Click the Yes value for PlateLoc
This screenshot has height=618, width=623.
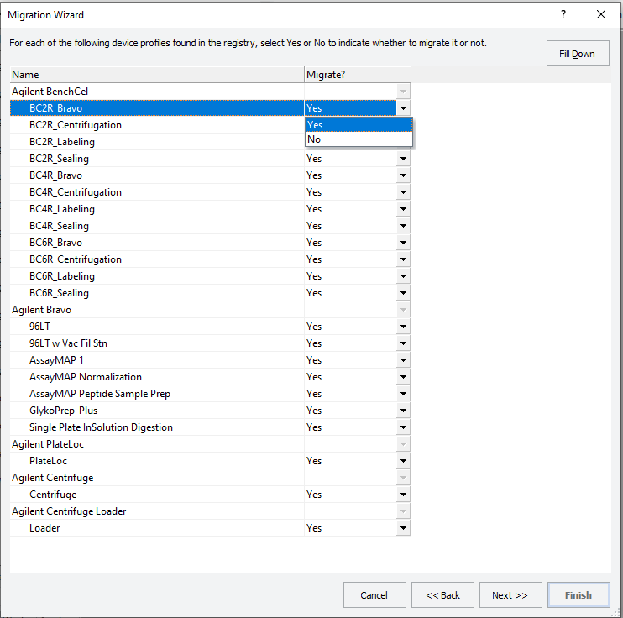[314, 461]
